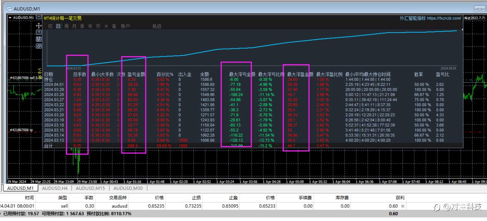Sort orders by 止盈 column header
Viewport: 487px width, 221px height.
pos(232,197)
